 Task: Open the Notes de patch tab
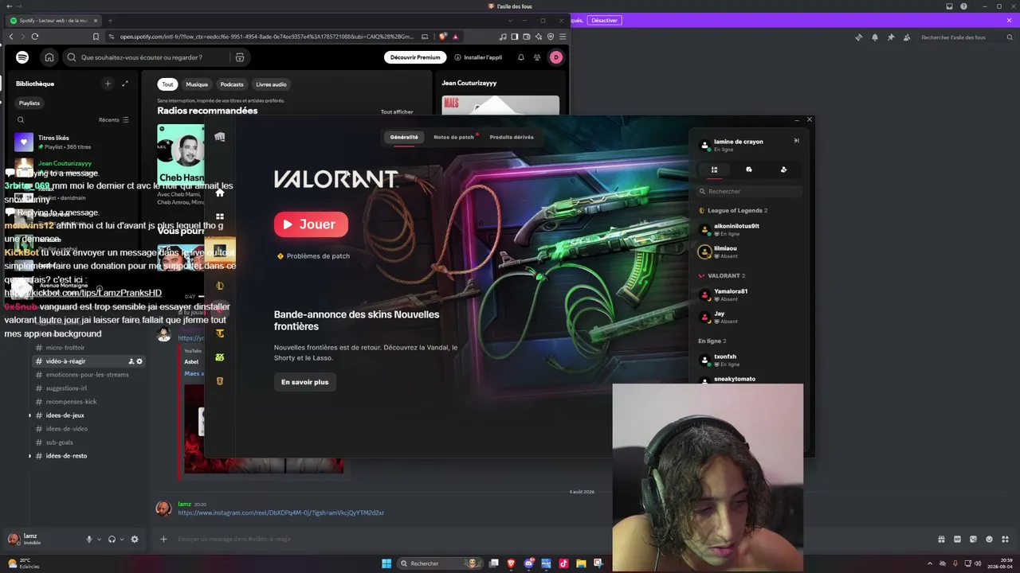coord(454,137)
